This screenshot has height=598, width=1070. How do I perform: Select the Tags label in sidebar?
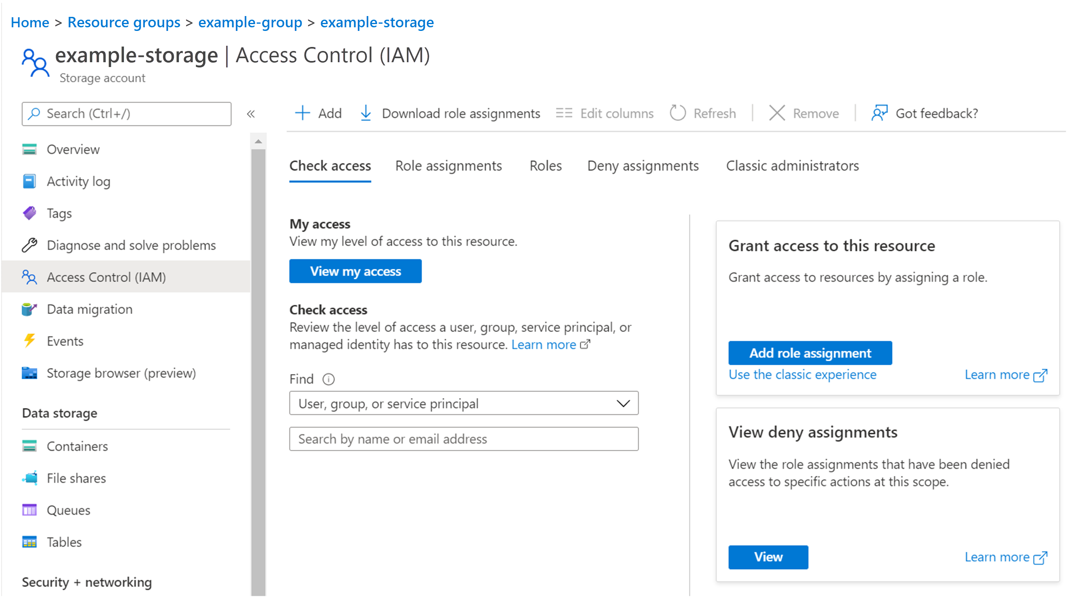tap(59, 214)
